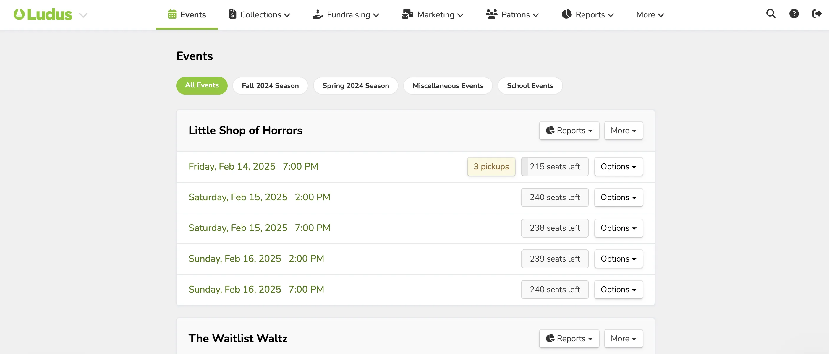Open Options for Sunday Feb 16 2:00 PM
Image resolution: width=829 pixels, height=354 pixels.
tap(618, 259)
